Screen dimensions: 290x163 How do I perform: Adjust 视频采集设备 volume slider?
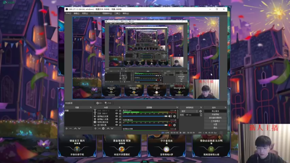145,125
